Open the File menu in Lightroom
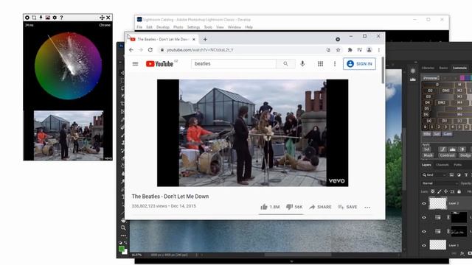 [x=139, y=27]
